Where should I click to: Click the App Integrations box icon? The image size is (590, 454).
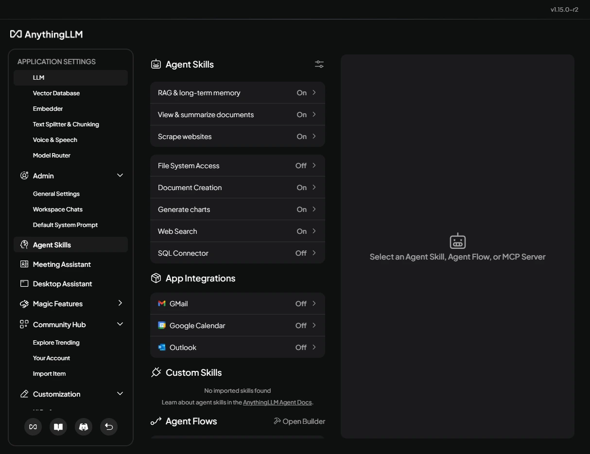click(x=156, y=278)
